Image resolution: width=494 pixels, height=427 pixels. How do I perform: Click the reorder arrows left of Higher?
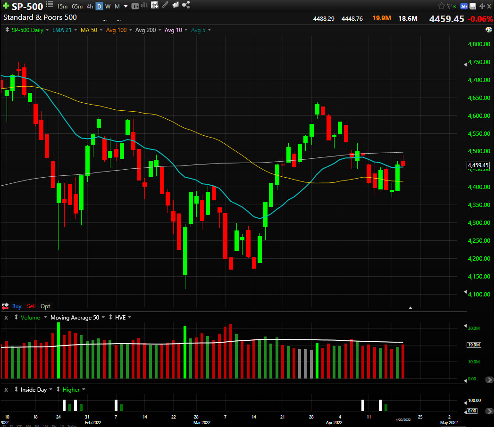tap(58, 389)
